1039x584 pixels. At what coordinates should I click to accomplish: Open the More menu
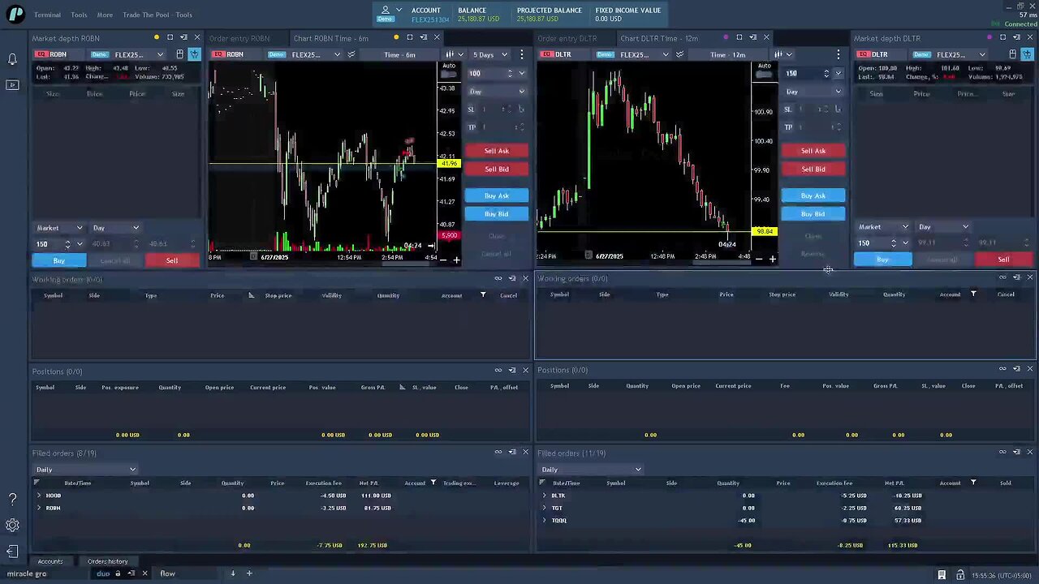click(105, 15)
